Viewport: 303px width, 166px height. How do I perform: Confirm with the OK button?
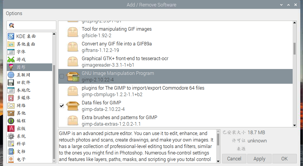(x=284, y=159)
